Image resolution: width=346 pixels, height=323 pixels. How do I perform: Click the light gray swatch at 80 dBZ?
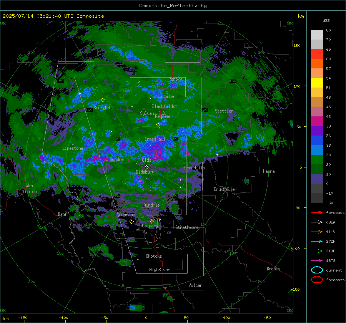(x=317, y=35)
